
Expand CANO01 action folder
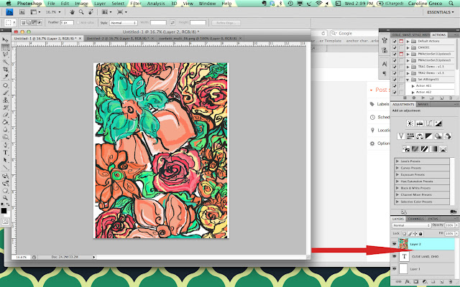coord(408,47)
